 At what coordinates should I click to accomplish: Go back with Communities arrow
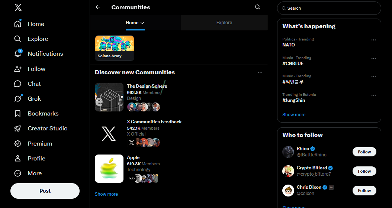click(98, 7)
